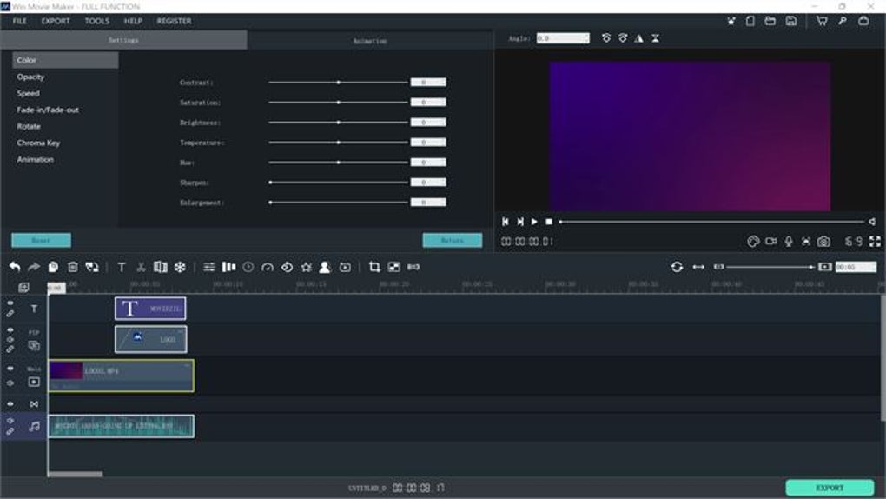Open project with folder icon
Viewport: 886px width, 499px height.
pyautogui.click(x=770, y=21)
